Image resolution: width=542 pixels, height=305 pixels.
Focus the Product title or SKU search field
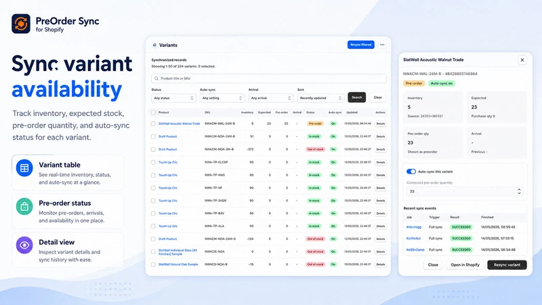coord(269,79)
